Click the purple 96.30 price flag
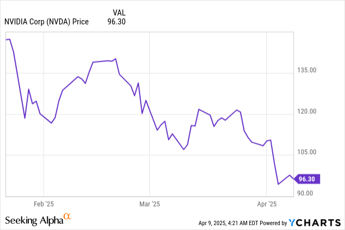345x230 pixels. click(x=308, y=178)
